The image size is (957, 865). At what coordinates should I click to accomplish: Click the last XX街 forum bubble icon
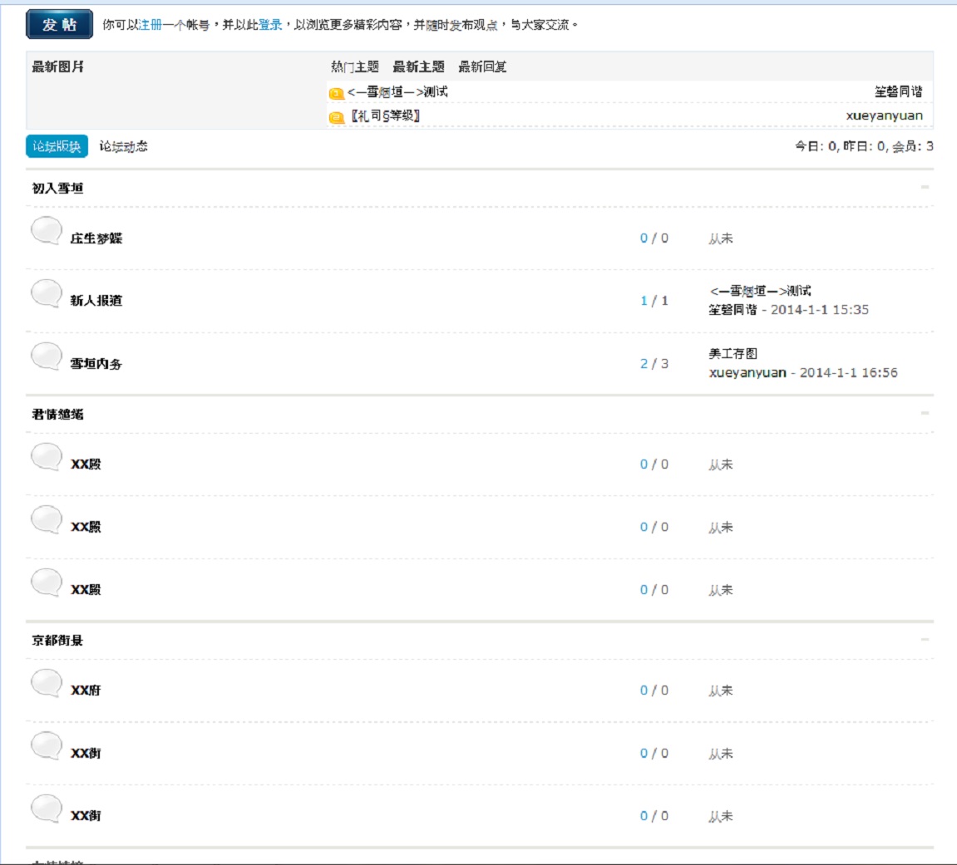point(47,808)
